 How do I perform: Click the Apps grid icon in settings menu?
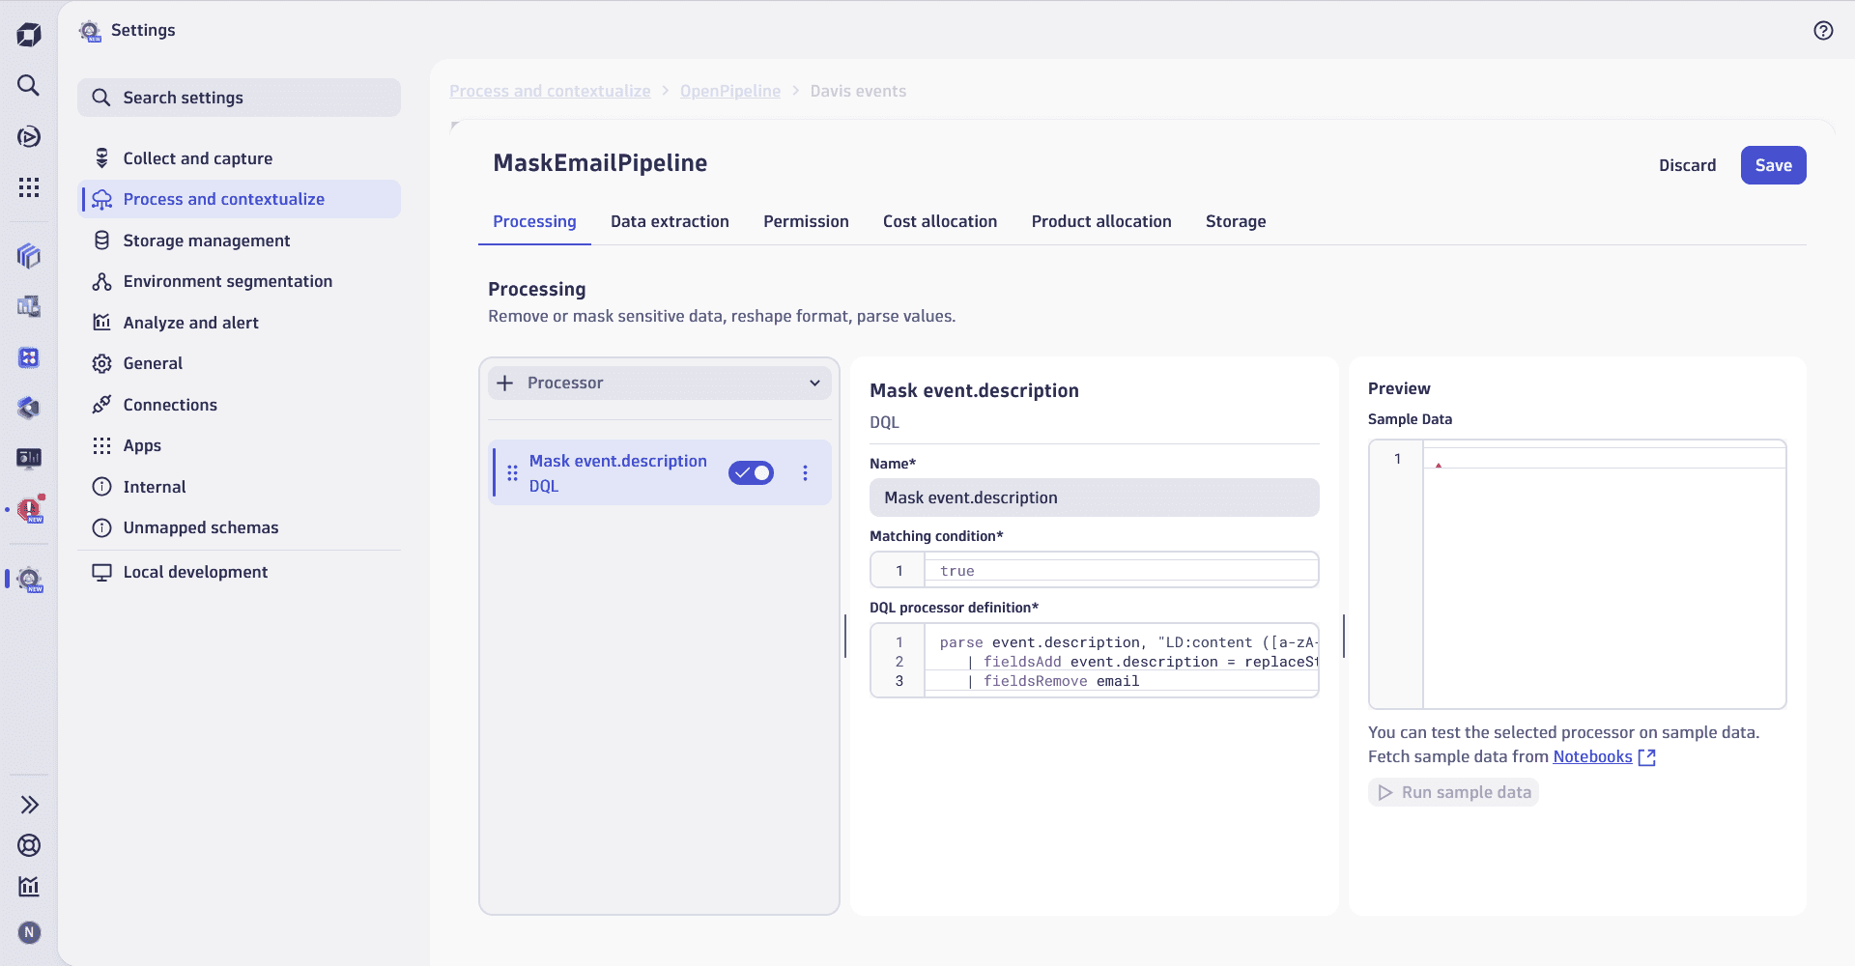101,445
